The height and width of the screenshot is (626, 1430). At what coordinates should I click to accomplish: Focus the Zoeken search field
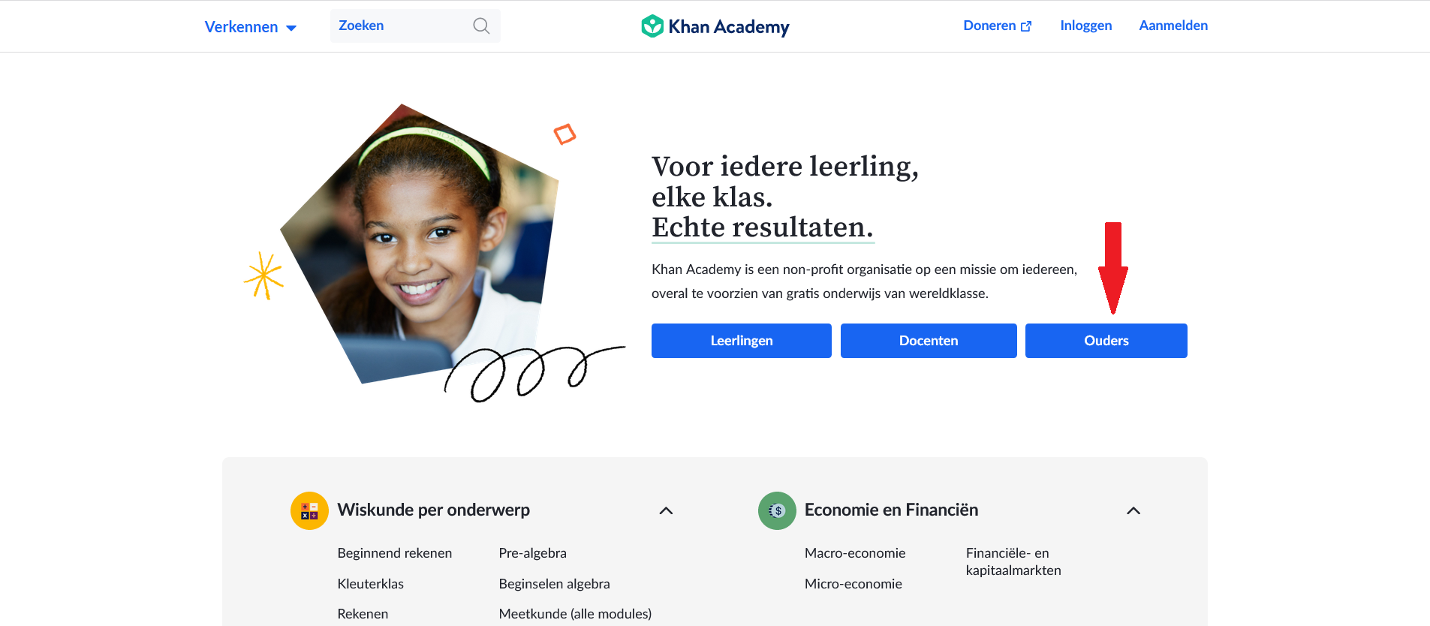415,26
